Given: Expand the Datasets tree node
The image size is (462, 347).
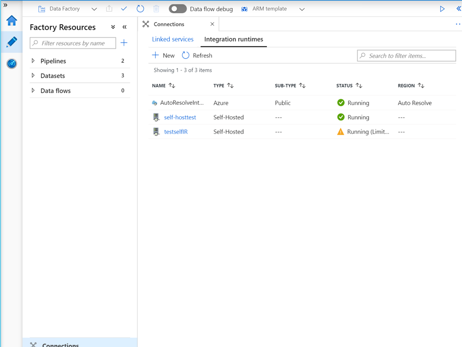Looking at the screenshot, I should (x=33, y=75).
